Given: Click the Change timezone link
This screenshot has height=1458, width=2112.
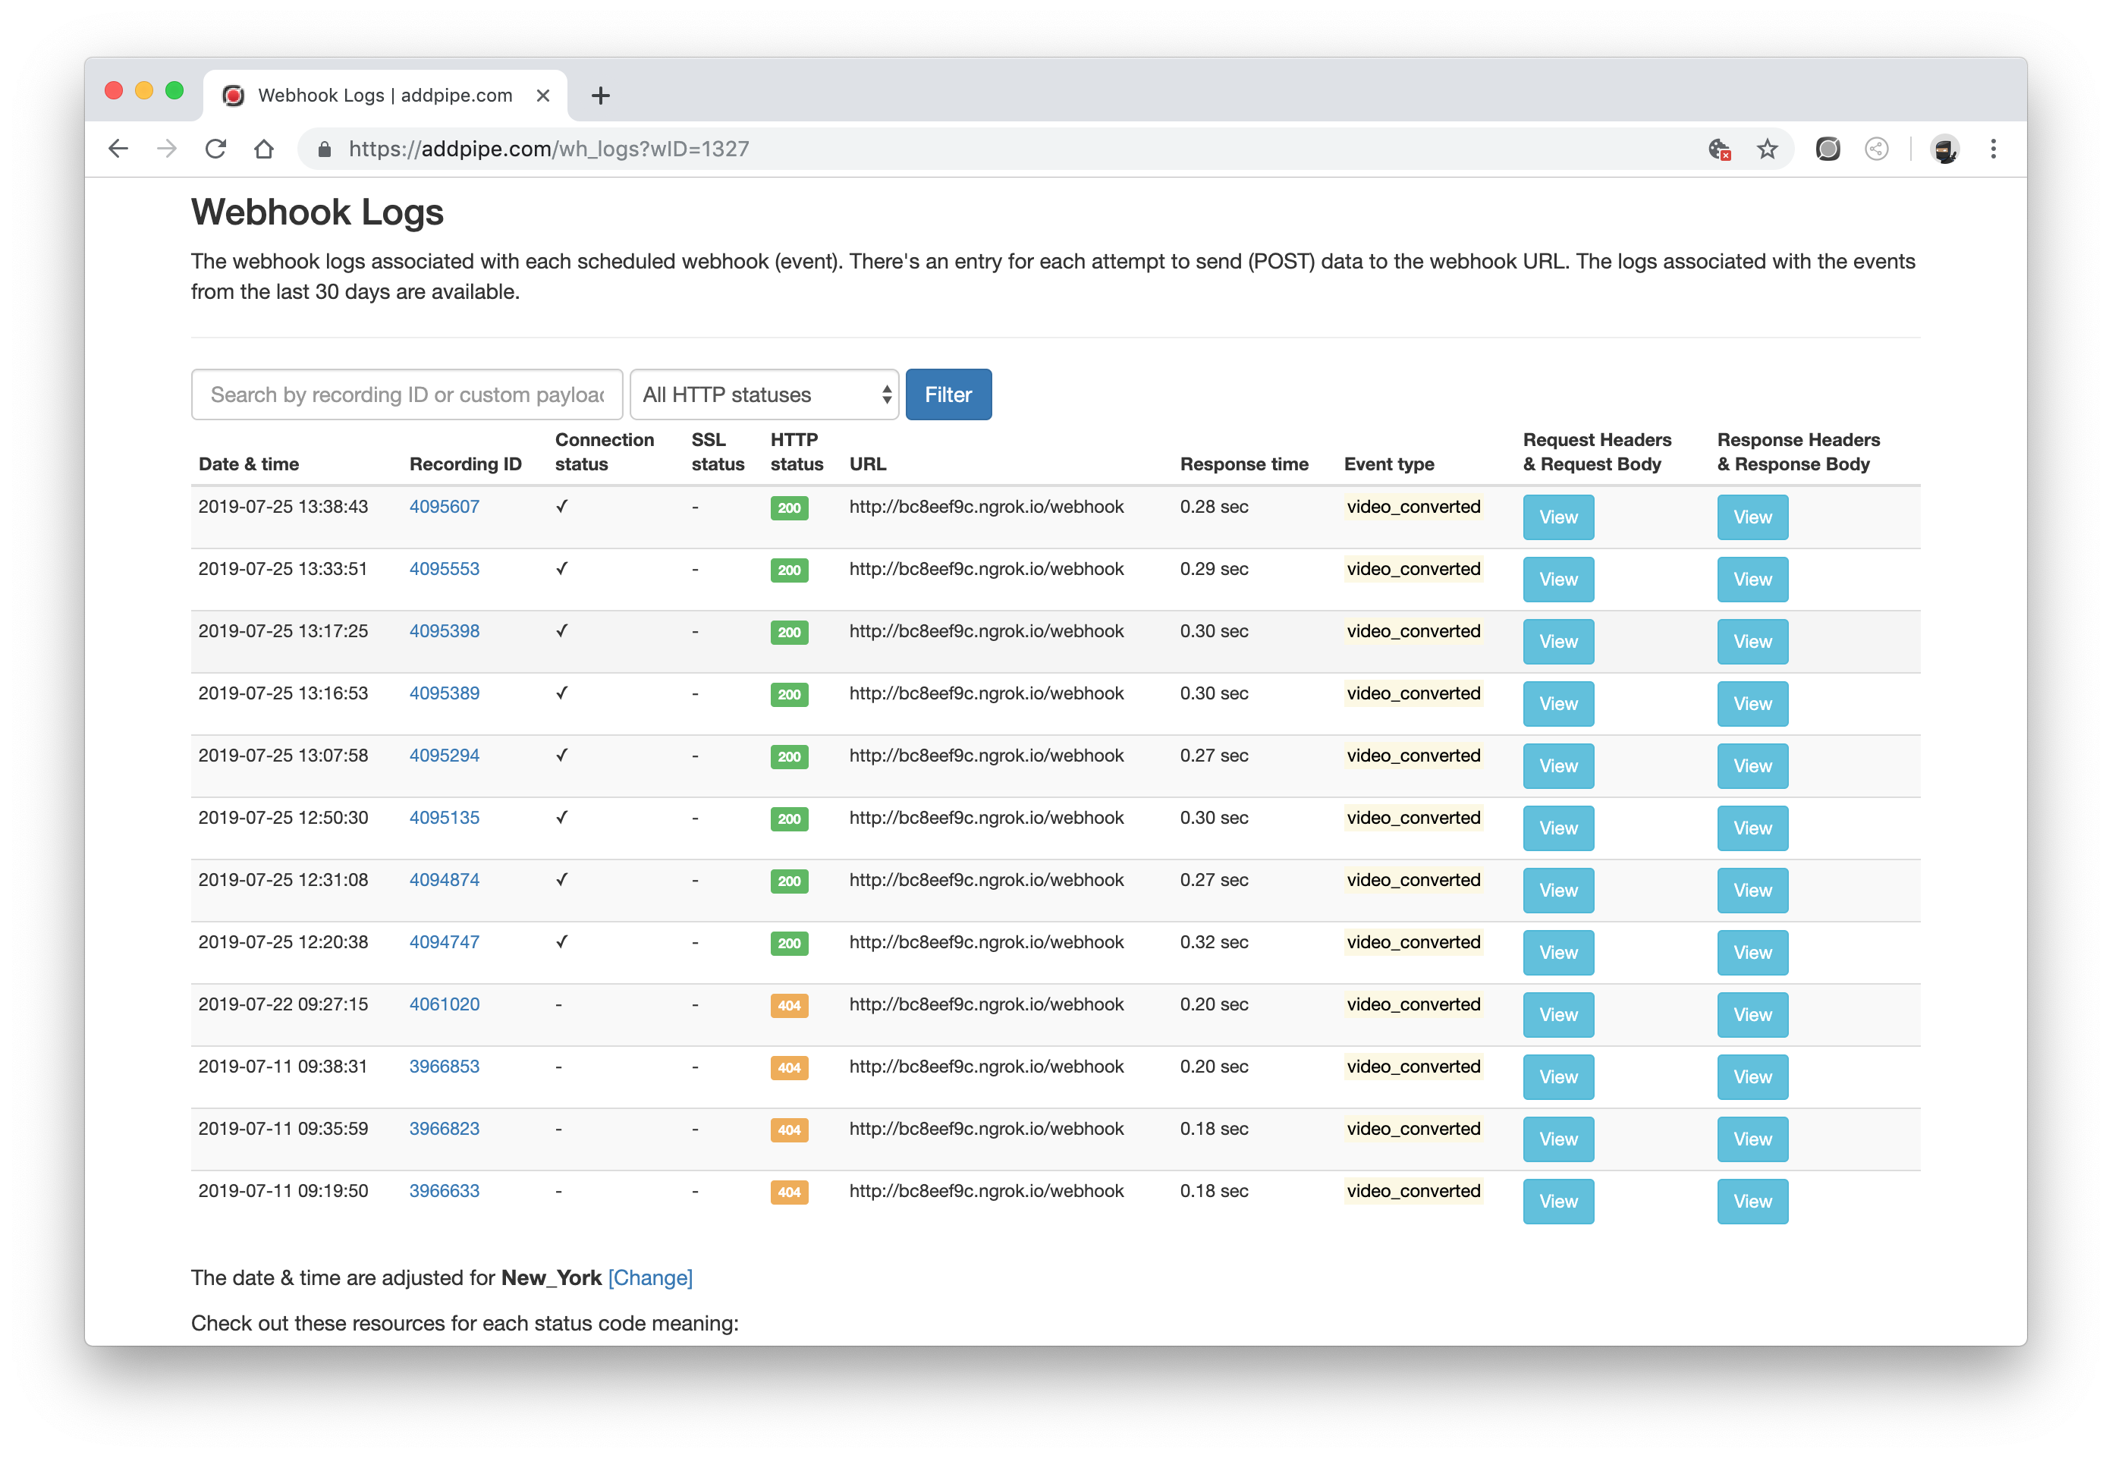Looking at the screenshot, I should coord(650,1277).
